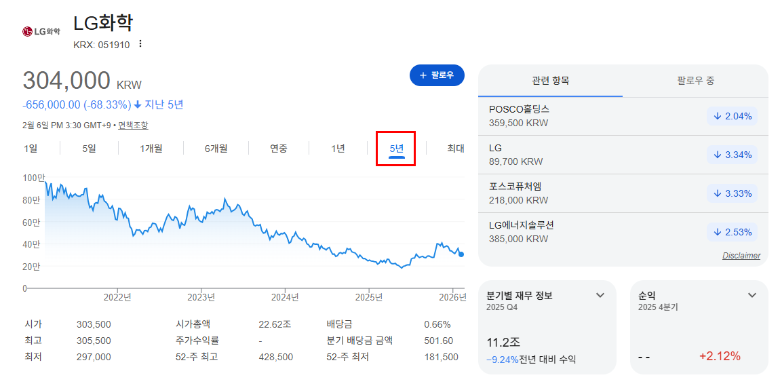The image size is (780, 386).
Task: Click the 11.2조 quarterly revenue figure
Action: tap(503, 342)
